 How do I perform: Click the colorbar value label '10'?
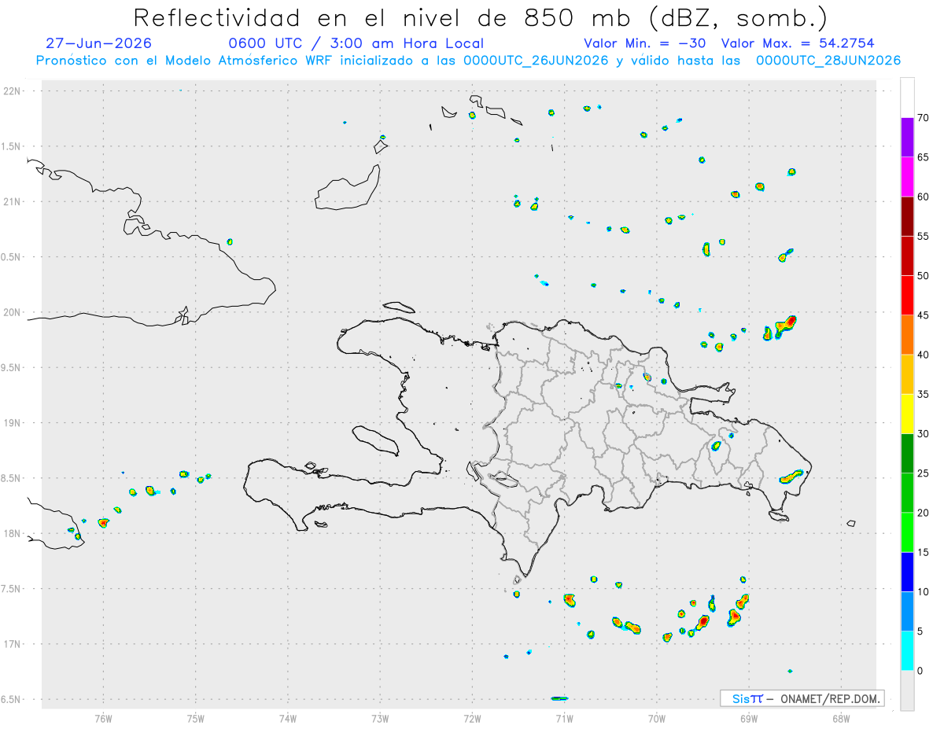(924, 591)
